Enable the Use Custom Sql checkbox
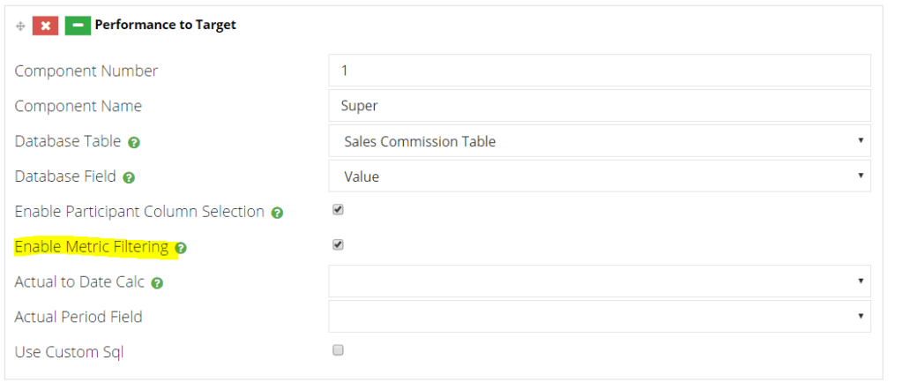 coord(338,350)
